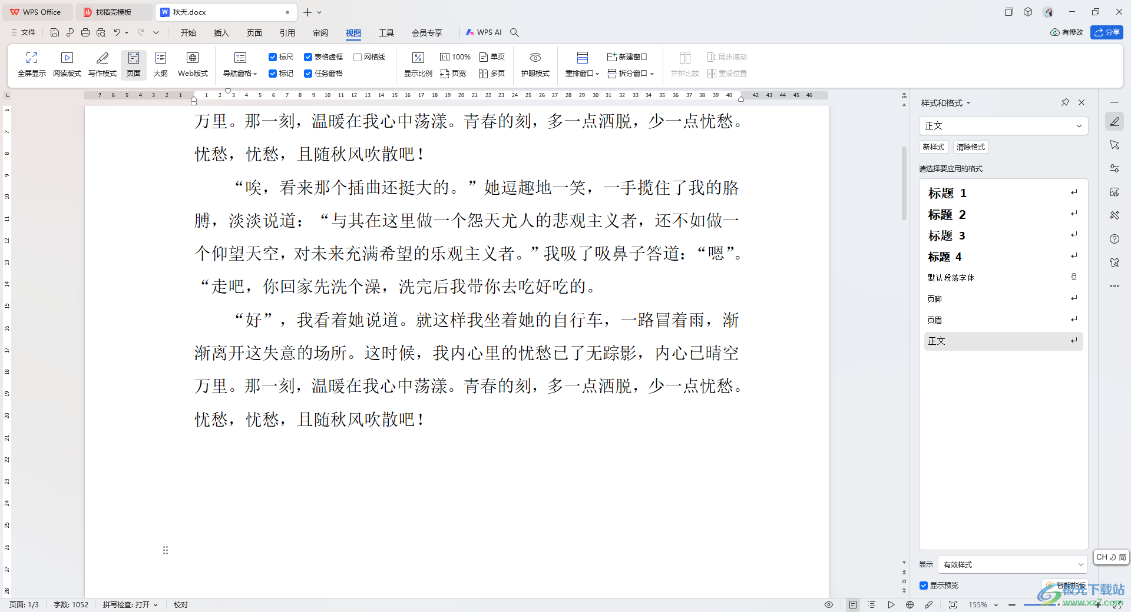Toggle the Markup (标记) checkbox
The height and width of the screenshot is (612, 1131).
[x=273, y=74]
